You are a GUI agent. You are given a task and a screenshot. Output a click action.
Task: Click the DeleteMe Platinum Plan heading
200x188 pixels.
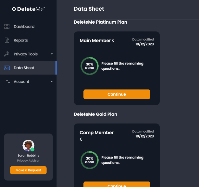100,22
